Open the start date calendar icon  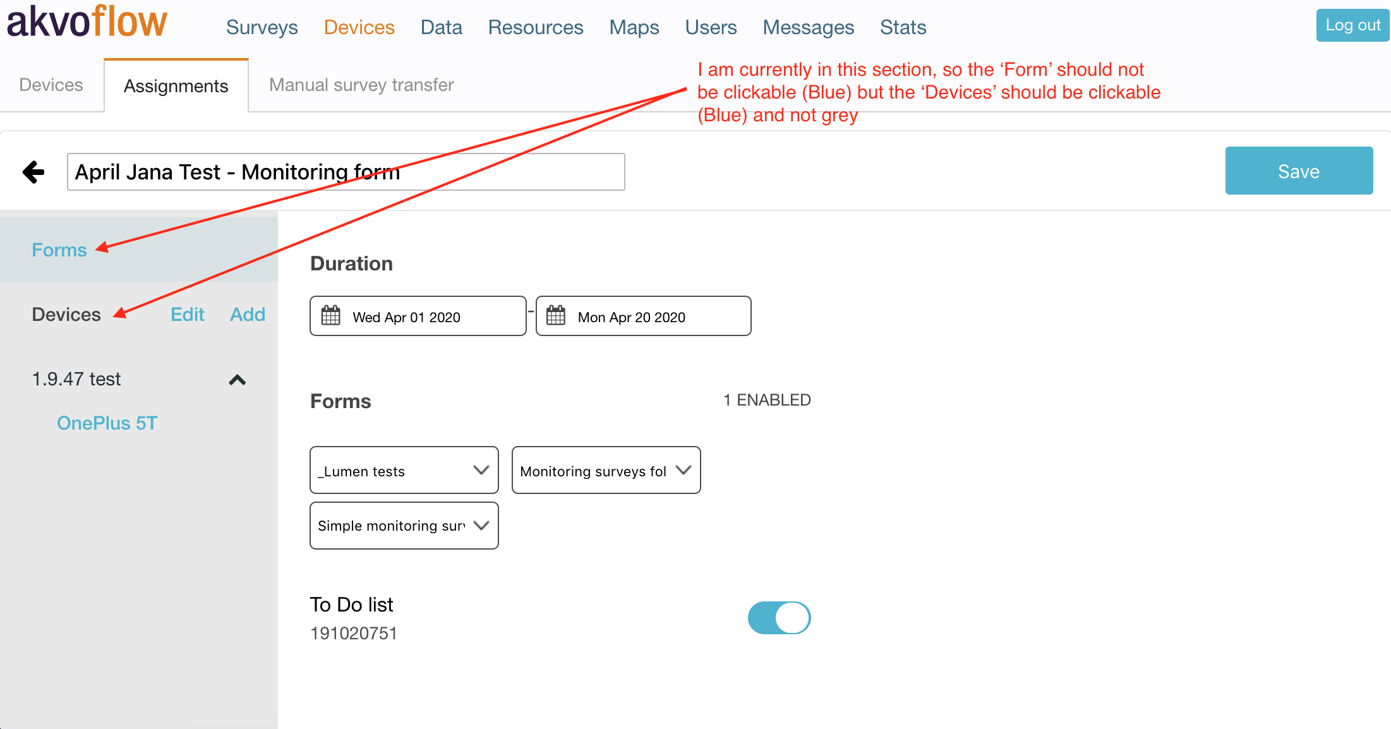coord(330,315)
